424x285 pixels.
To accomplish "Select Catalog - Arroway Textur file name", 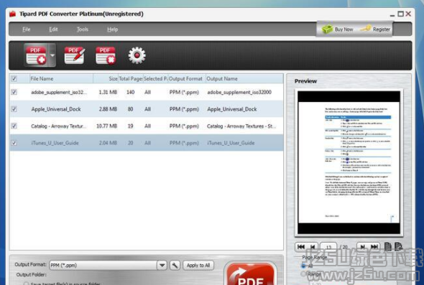I will [58, 126].
